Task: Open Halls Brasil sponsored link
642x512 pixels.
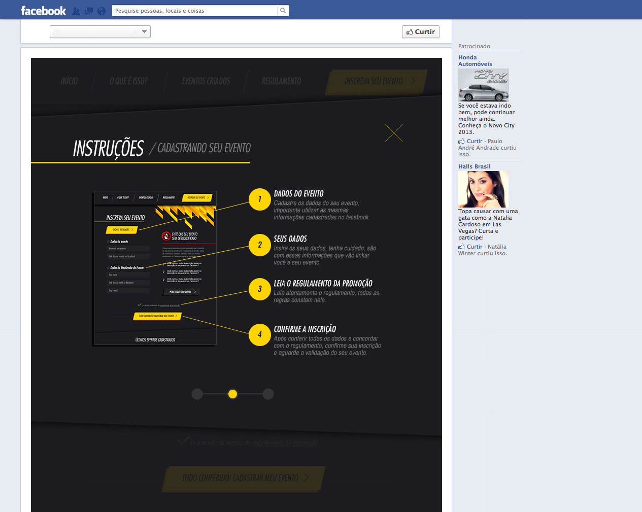Action: point(475,166)
